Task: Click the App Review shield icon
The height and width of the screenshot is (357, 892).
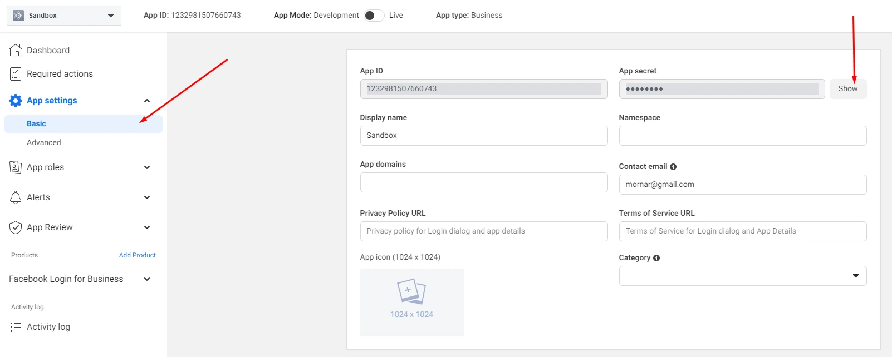Action: click(x=16, y=227)
